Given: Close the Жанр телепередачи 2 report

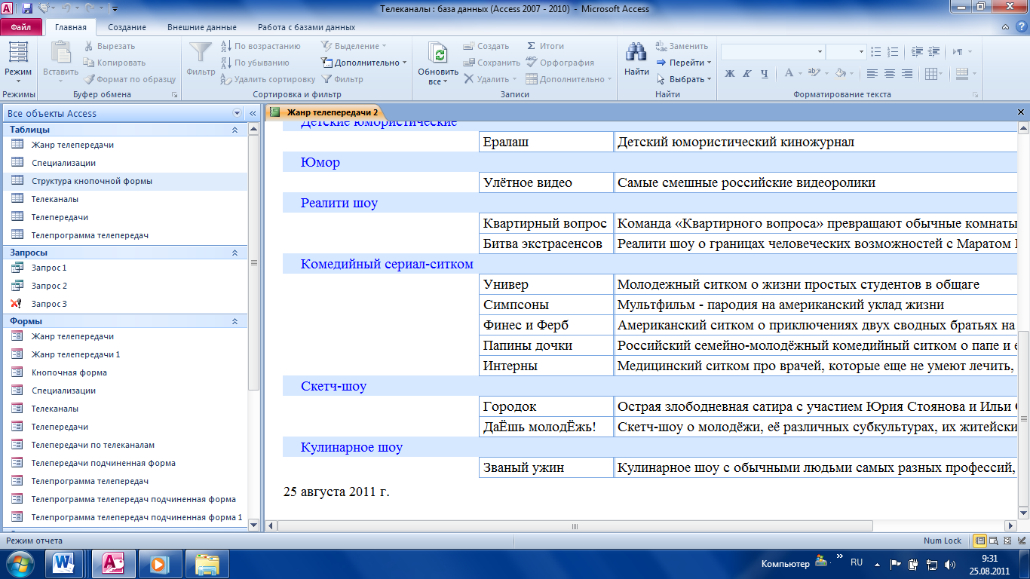Looking at the screenshot, I should point(1021,112).
